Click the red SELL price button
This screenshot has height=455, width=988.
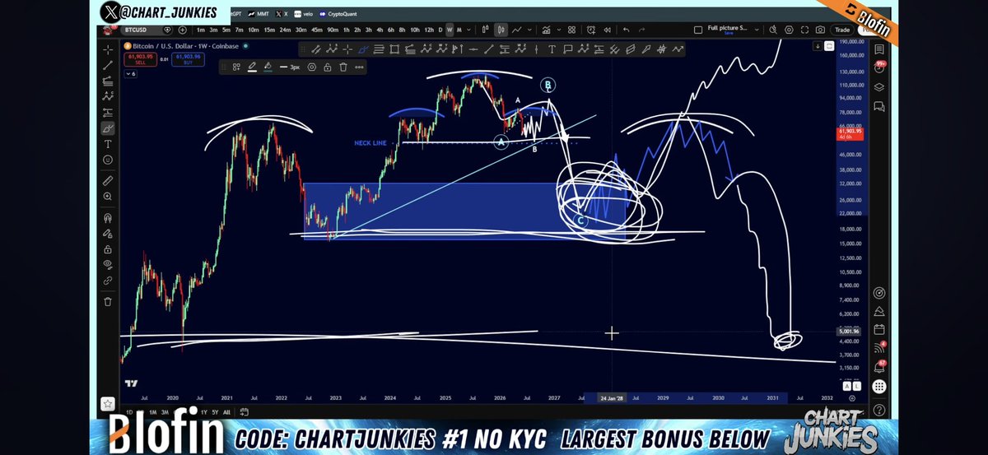click(140, 59)
